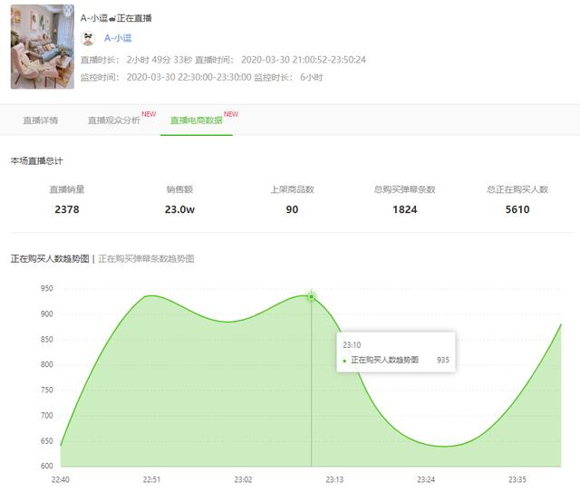
Task: Click the NEW badge on 直播电商数据
Action: click(231, 114)
